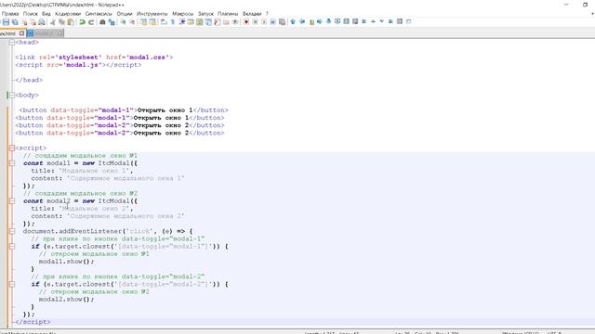Screen dimensions: 595x334
Task: Click the Save Recorded Macro icon
Action: click(x=282, y=22)
